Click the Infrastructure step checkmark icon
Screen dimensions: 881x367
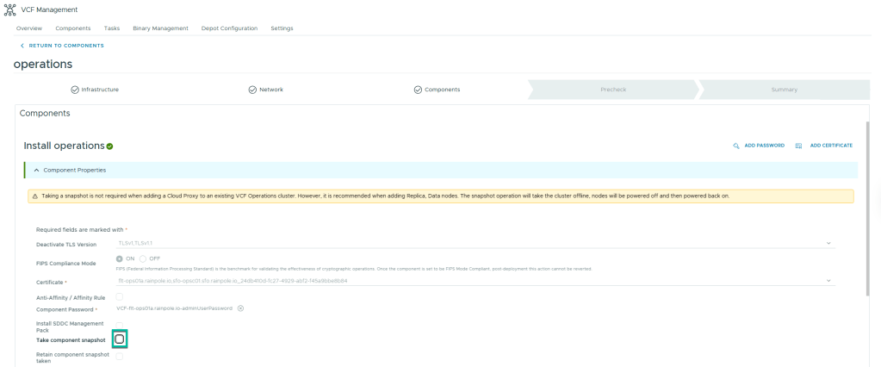[75, 90]
